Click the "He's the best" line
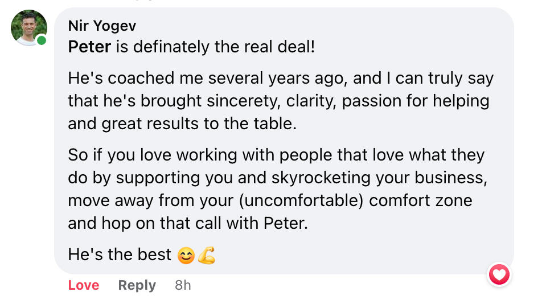542x296 pixels. tap(120, 254)
